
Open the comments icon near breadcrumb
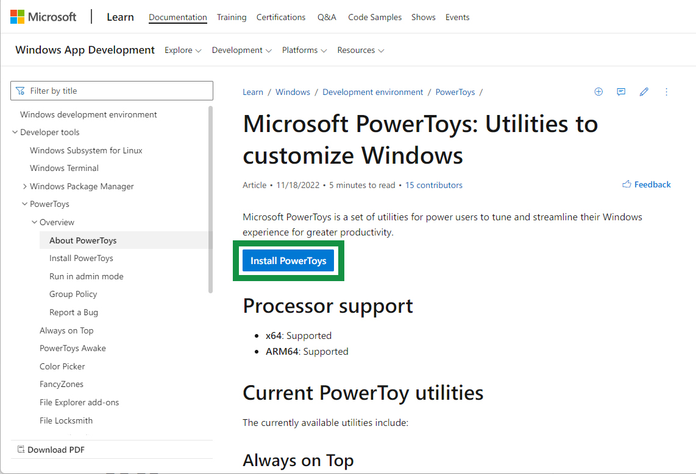coord(621,92)
